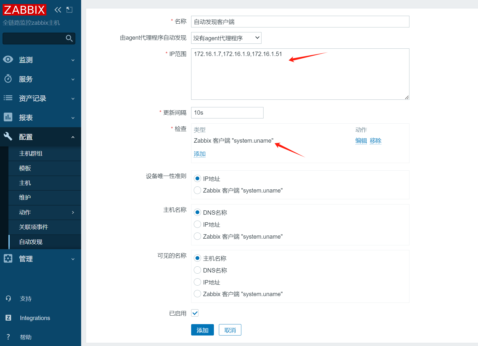Click the 取消 button
This screenshot has width=478, height=346.
click(230, 330)
